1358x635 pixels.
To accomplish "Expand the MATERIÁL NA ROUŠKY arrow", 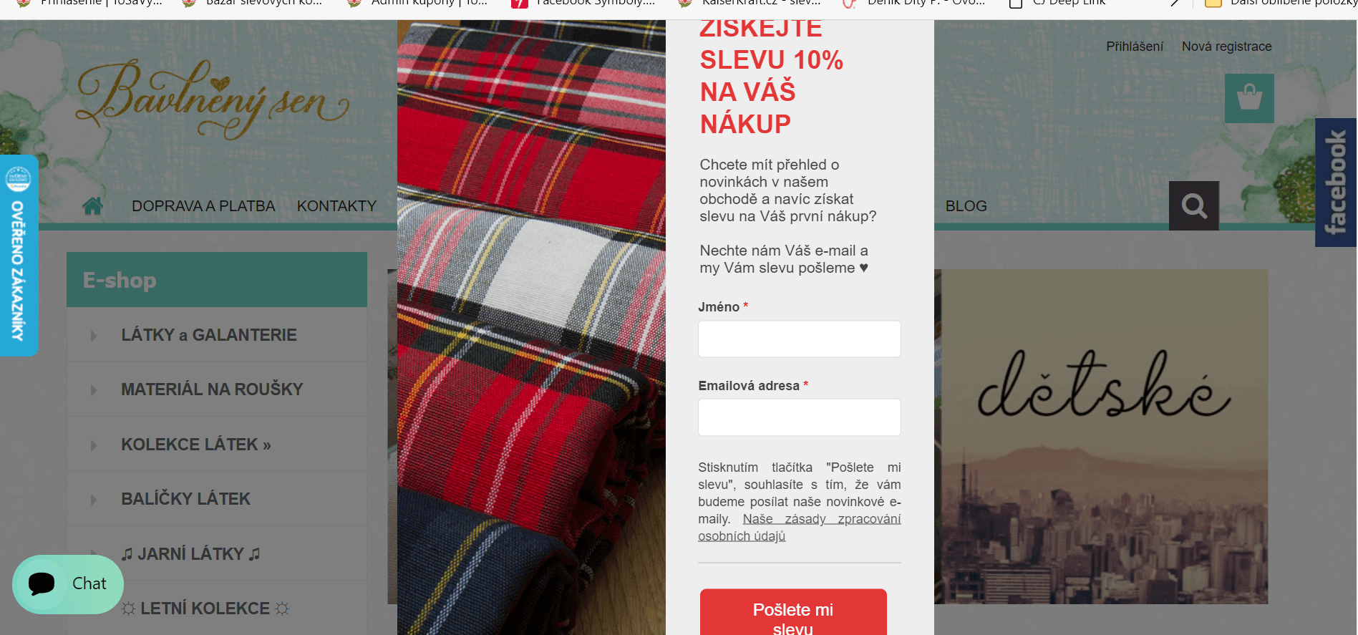I will (x=94, y=390).
